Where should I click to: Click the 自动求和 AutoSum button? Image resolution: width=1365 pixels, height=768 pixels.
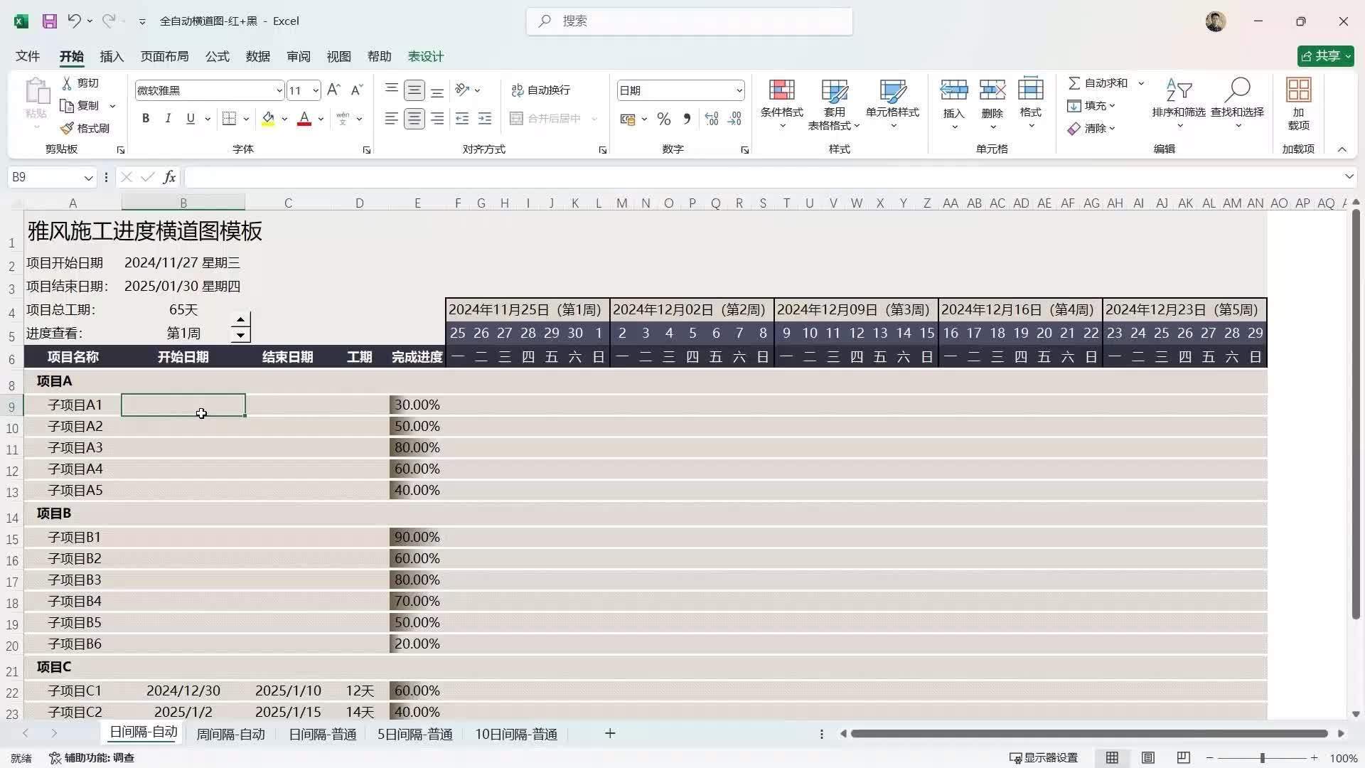tap(1098, 83)
